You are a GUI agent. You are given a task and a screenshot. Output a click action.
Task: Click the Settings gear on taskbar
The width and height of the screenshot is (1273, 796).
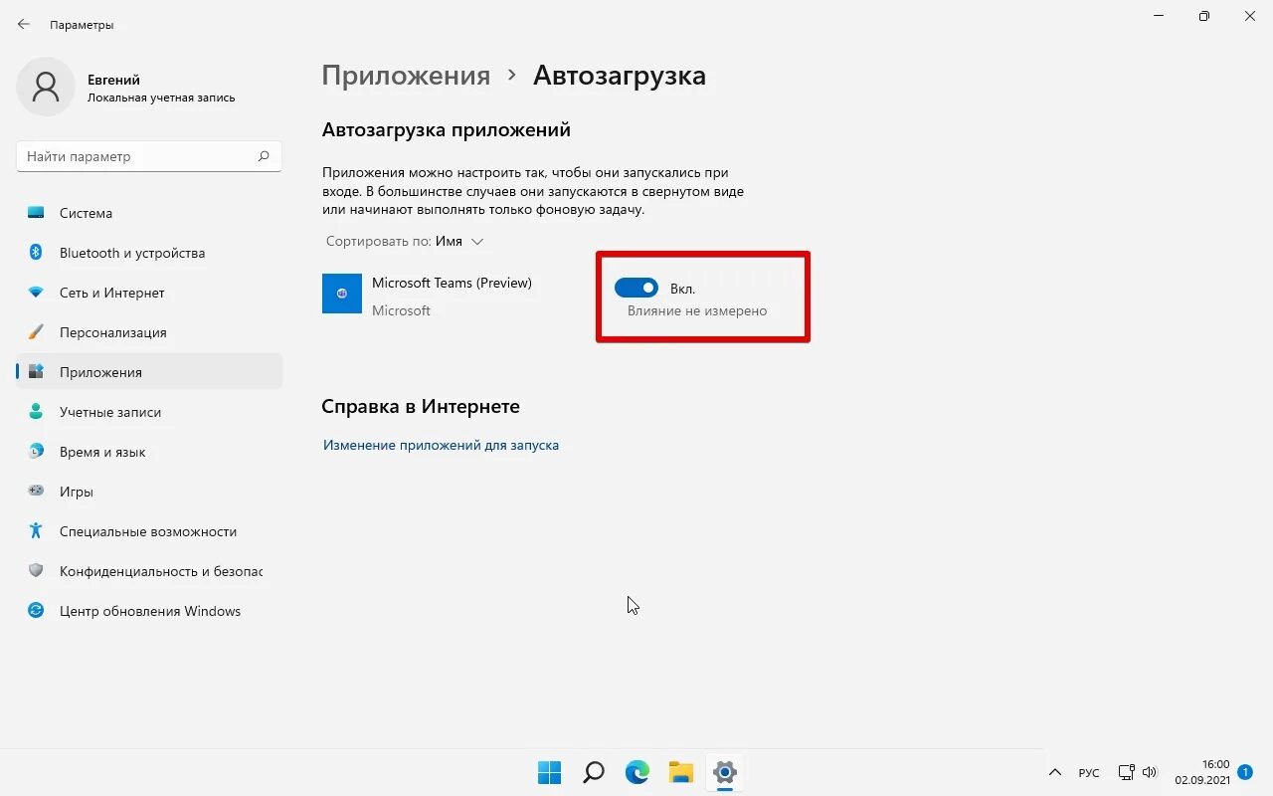725,772
